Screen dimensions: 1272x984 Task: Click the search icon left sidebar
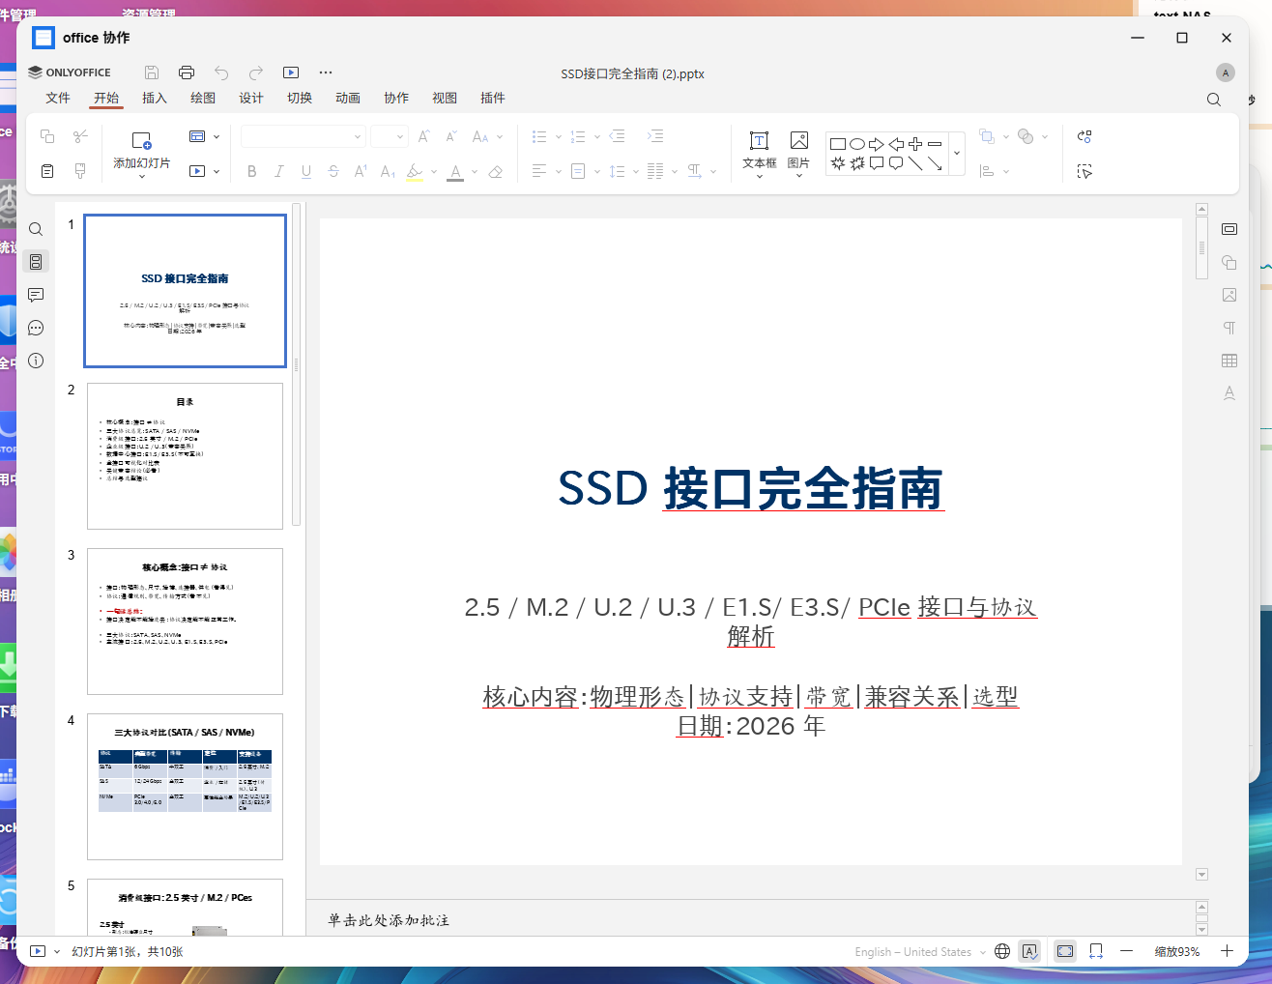(x=36, y=229)
